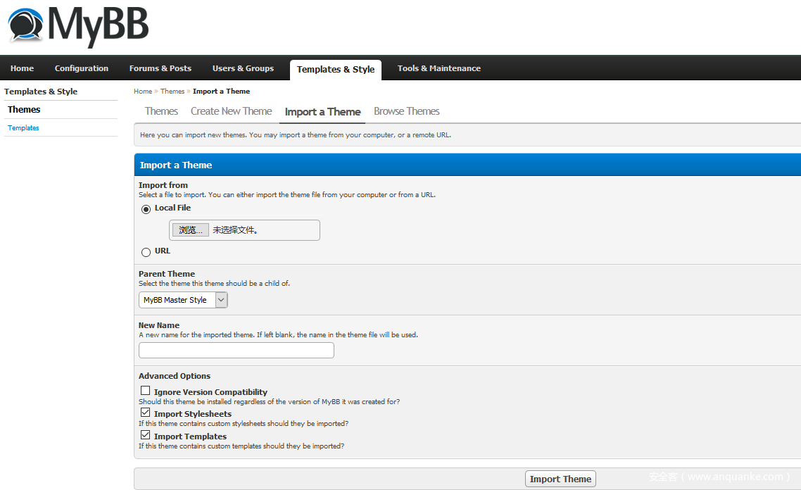The width and height of the screenshot is (801, 490).
Task: Open the Configuration menu
Action: coord(82,68)
